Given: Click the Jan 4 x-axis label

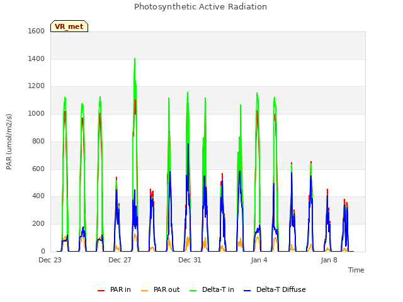Looking at the screenshot, I should [259, 260].
